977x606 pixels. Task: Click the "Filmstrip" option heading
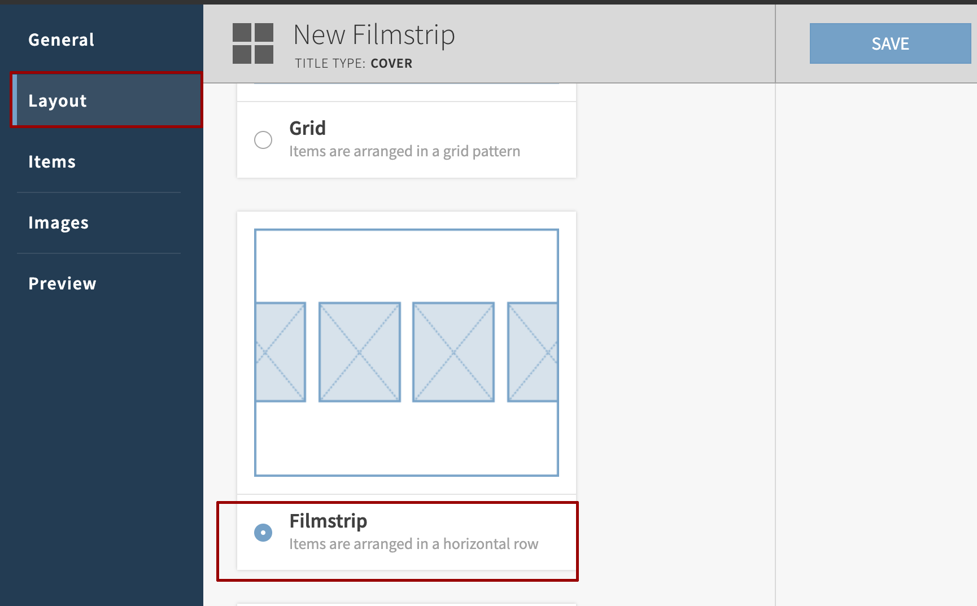[328, 521]
